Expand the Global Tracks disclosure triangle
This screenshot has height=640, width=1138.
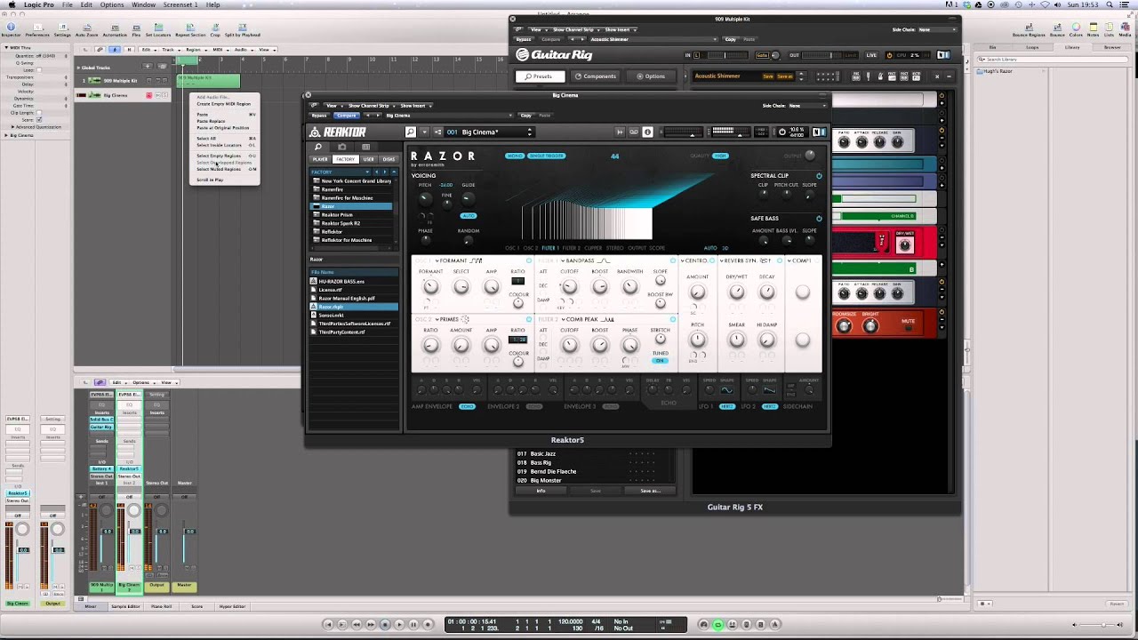[x=78, y=68]
